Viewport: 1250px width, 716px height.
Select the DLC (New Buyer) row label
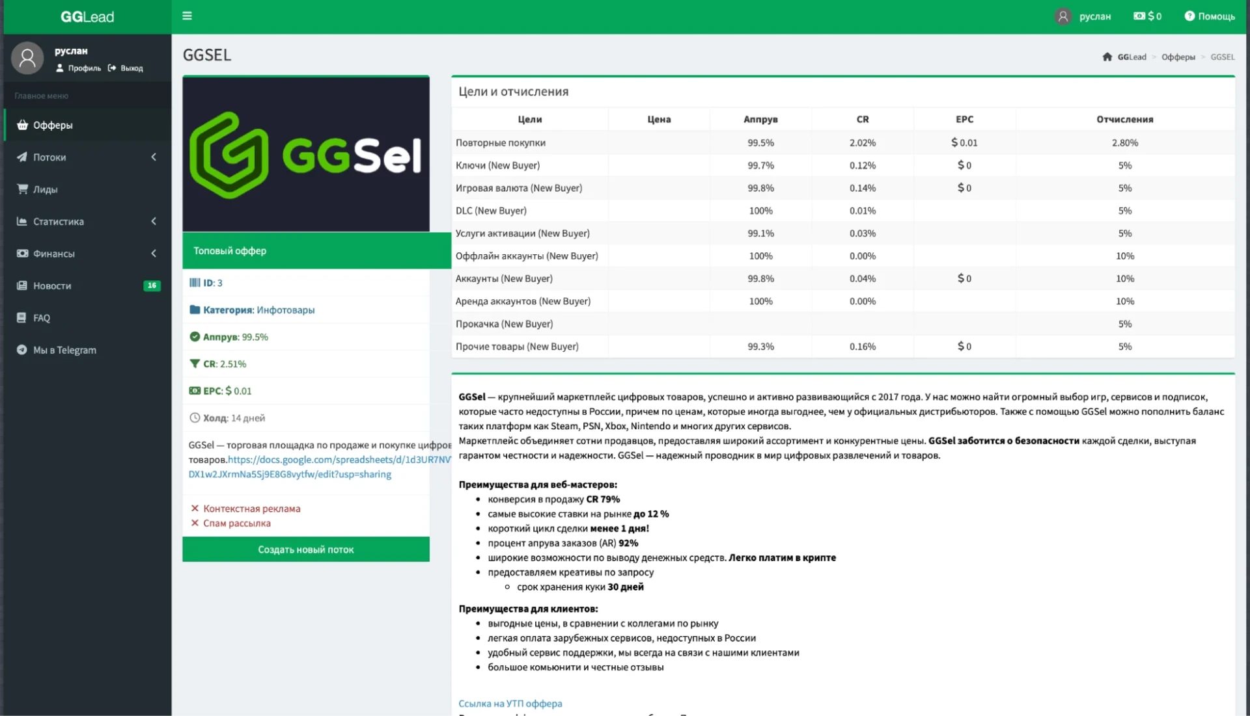[x=491, y=211]
